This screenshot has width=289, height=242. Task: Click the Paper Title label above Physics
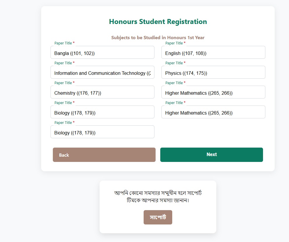(x=174, y=63)
